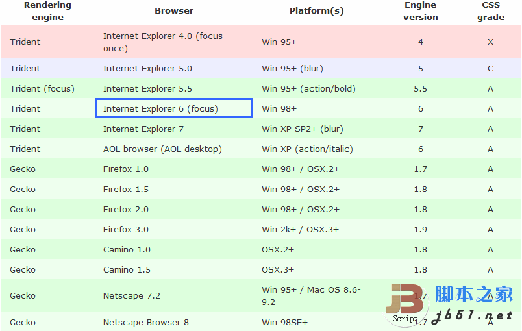Image resolution: width=522 pixels, height=331 pixels.
Task: Click engine version 5.5 cell
Action: 421,88
